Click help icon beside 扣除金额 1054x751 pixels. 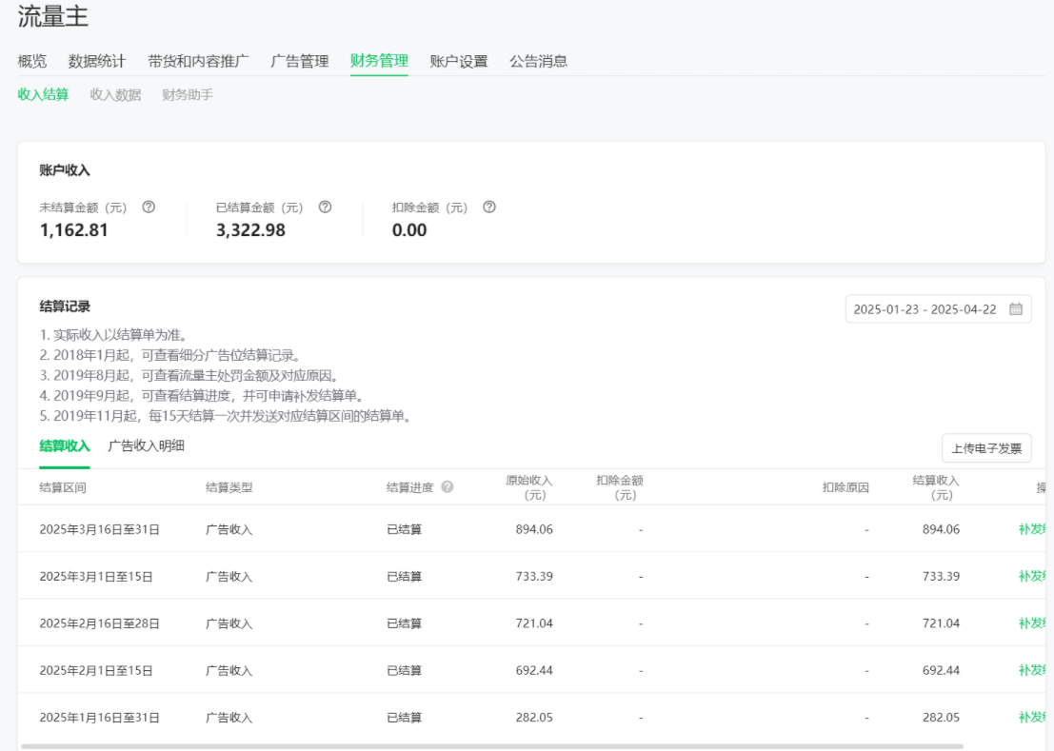pos(489,207)
